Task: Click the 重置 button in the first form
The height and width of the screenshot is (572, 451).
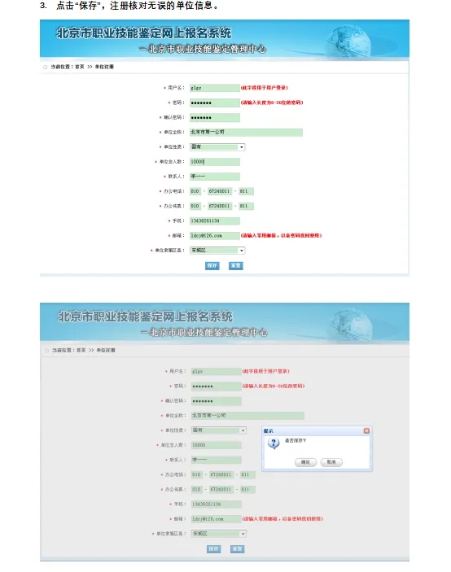Action: click(236, 265)
